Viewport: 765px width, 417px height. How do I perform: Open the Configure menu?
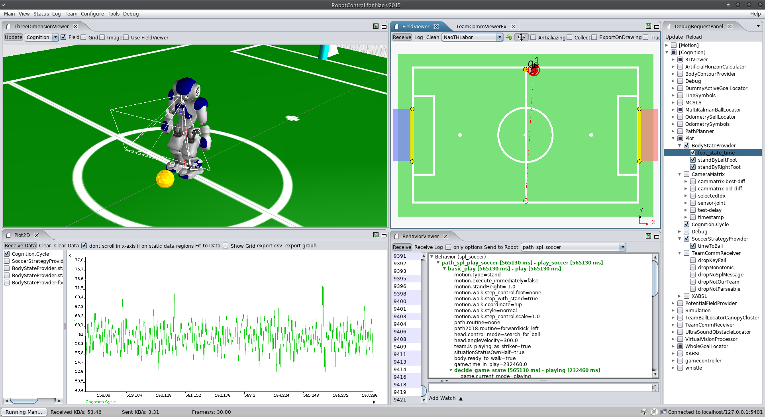[x=92, y=14]
